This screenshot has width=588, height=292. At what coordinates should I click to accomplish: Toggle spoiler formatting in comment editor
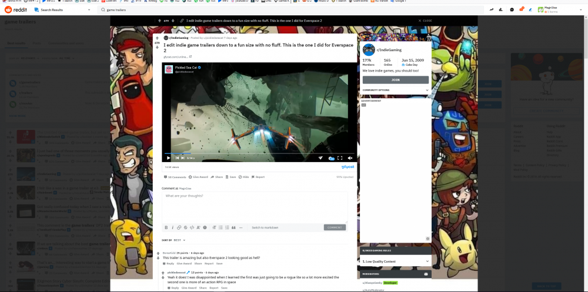205,227
